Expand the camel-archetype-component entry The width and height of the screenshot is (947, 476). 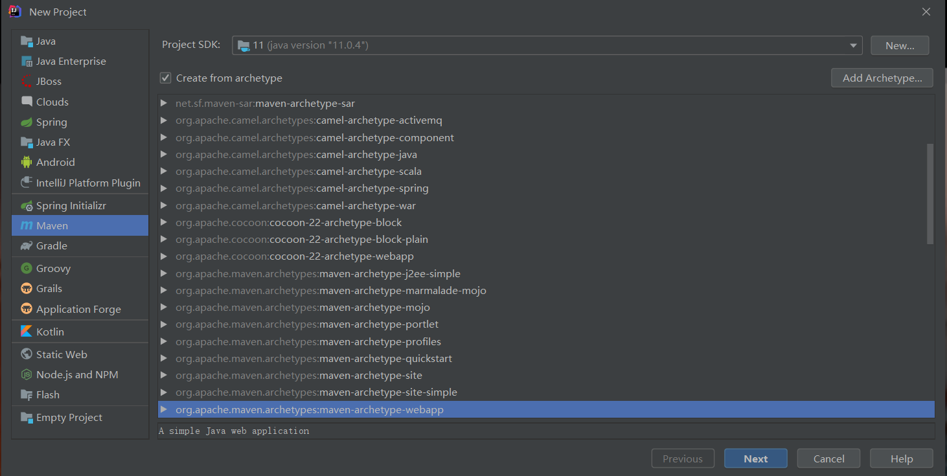164,138
